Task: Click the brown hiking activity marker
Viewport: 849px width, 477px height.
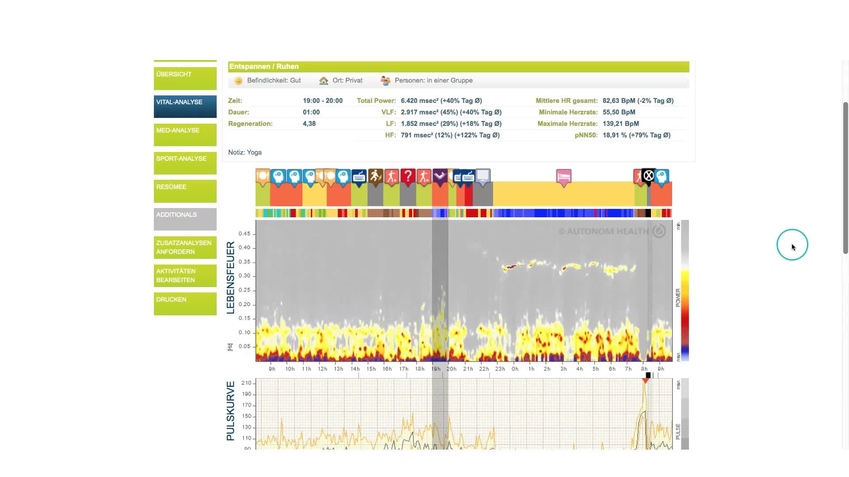Action: point(375,177)
